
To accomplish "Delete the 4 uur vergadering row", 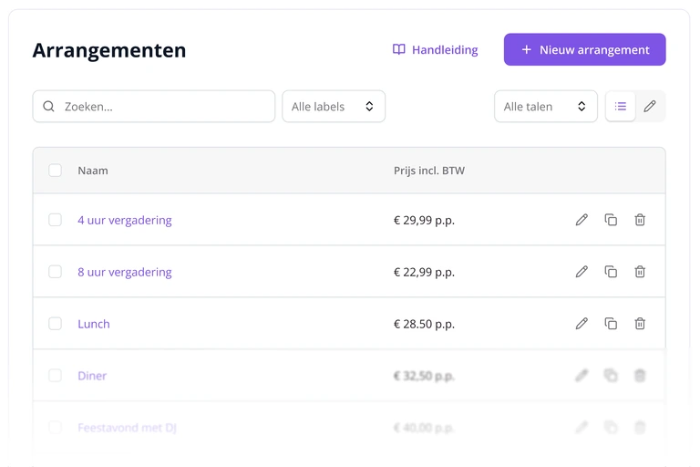I will coord(640,220).
